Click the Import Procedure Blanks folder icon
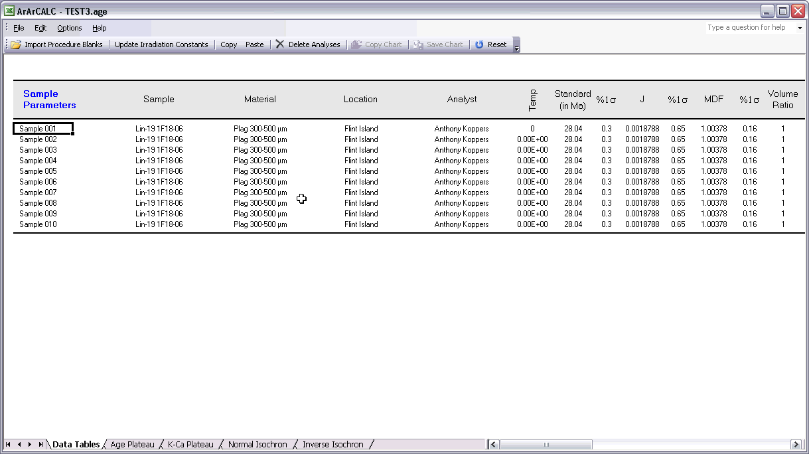 coord(16,44)
